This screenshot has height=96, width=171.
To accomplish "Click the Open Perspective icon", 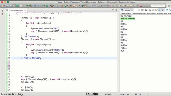I will 169,6.
